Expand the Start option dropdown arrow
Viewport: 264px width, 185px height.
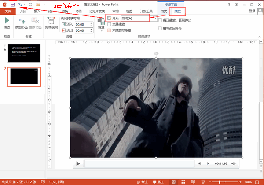(x=156, y=18)
